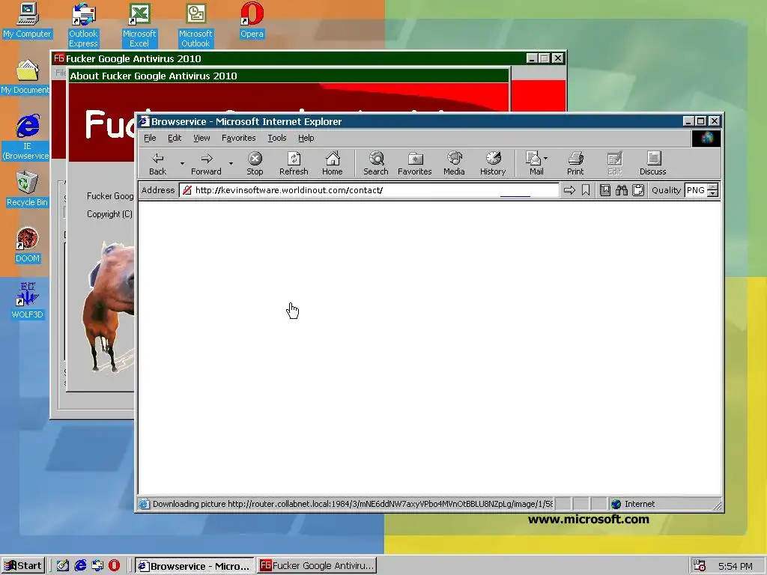Viewport: 767px width, 575px height.
Task: Select the Outlook Express desktop icon
Action: pyautogui.click(x=83, y=25)
